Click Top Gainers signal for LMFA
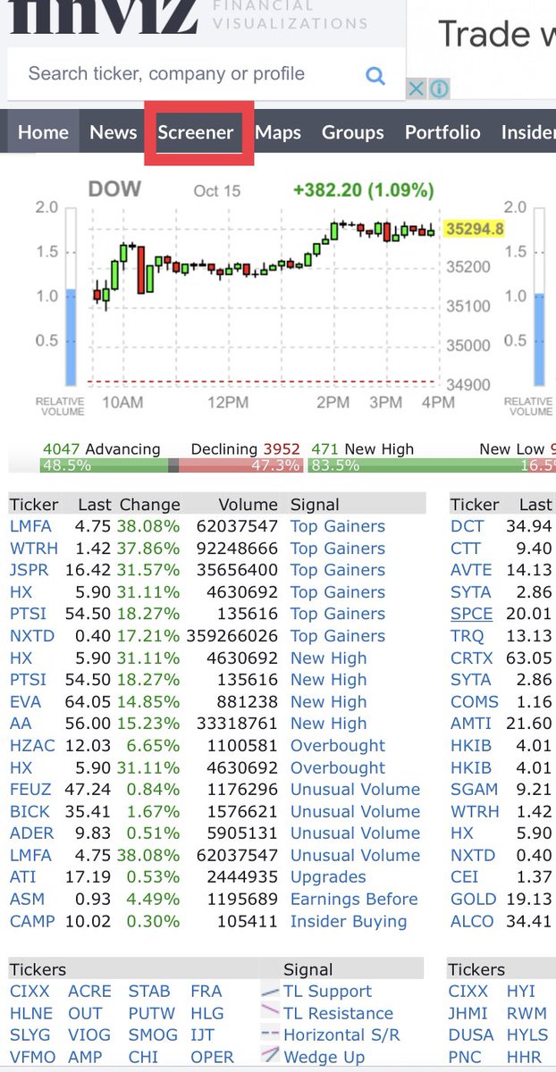The height and width of the screenshot is (1072, 556). (x=338, y=526)
